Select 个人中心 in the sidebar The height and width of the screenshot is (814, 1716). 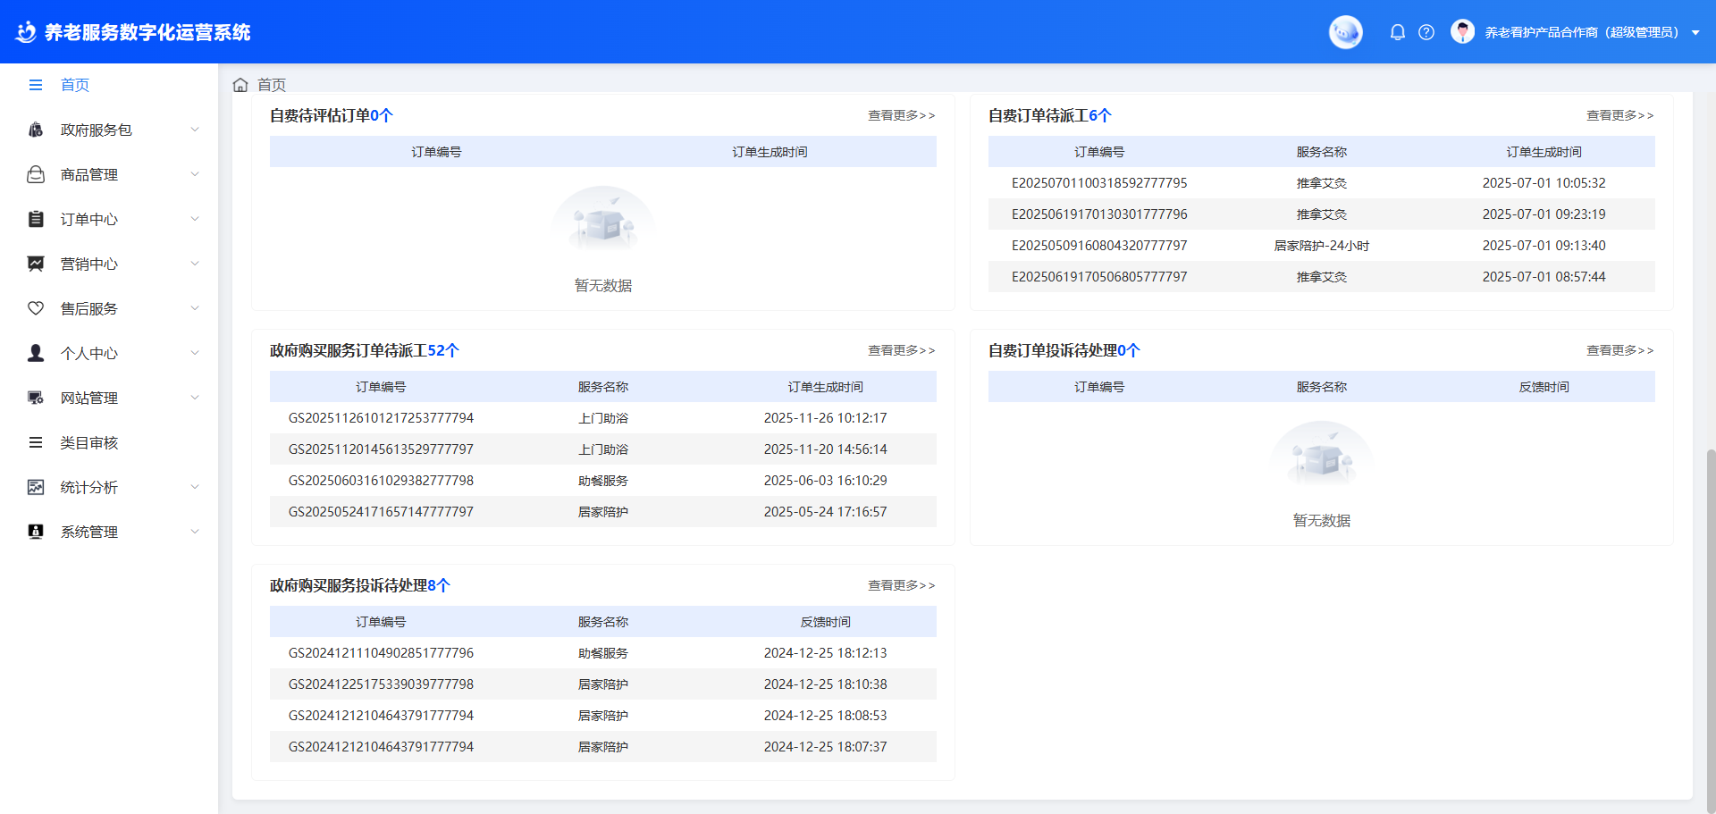coord(89,353)
